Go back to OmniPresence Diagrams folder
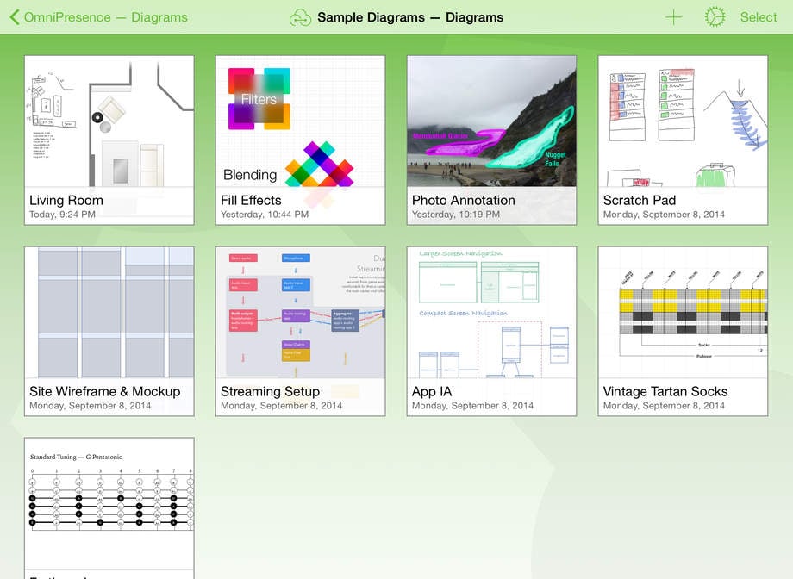This screenshot has width=793, height=579. click(x=98, y=17)
